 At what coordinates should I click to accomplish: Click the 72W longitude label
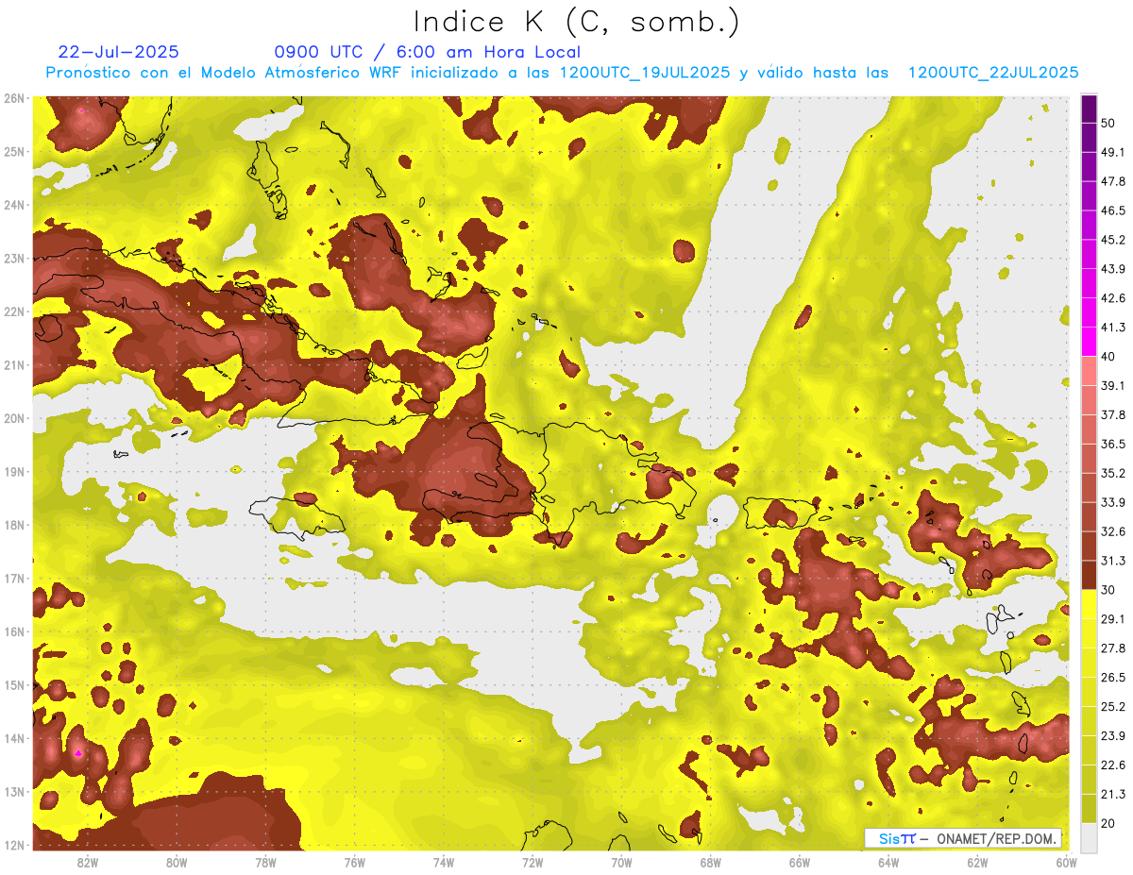[x=533, y=862]
